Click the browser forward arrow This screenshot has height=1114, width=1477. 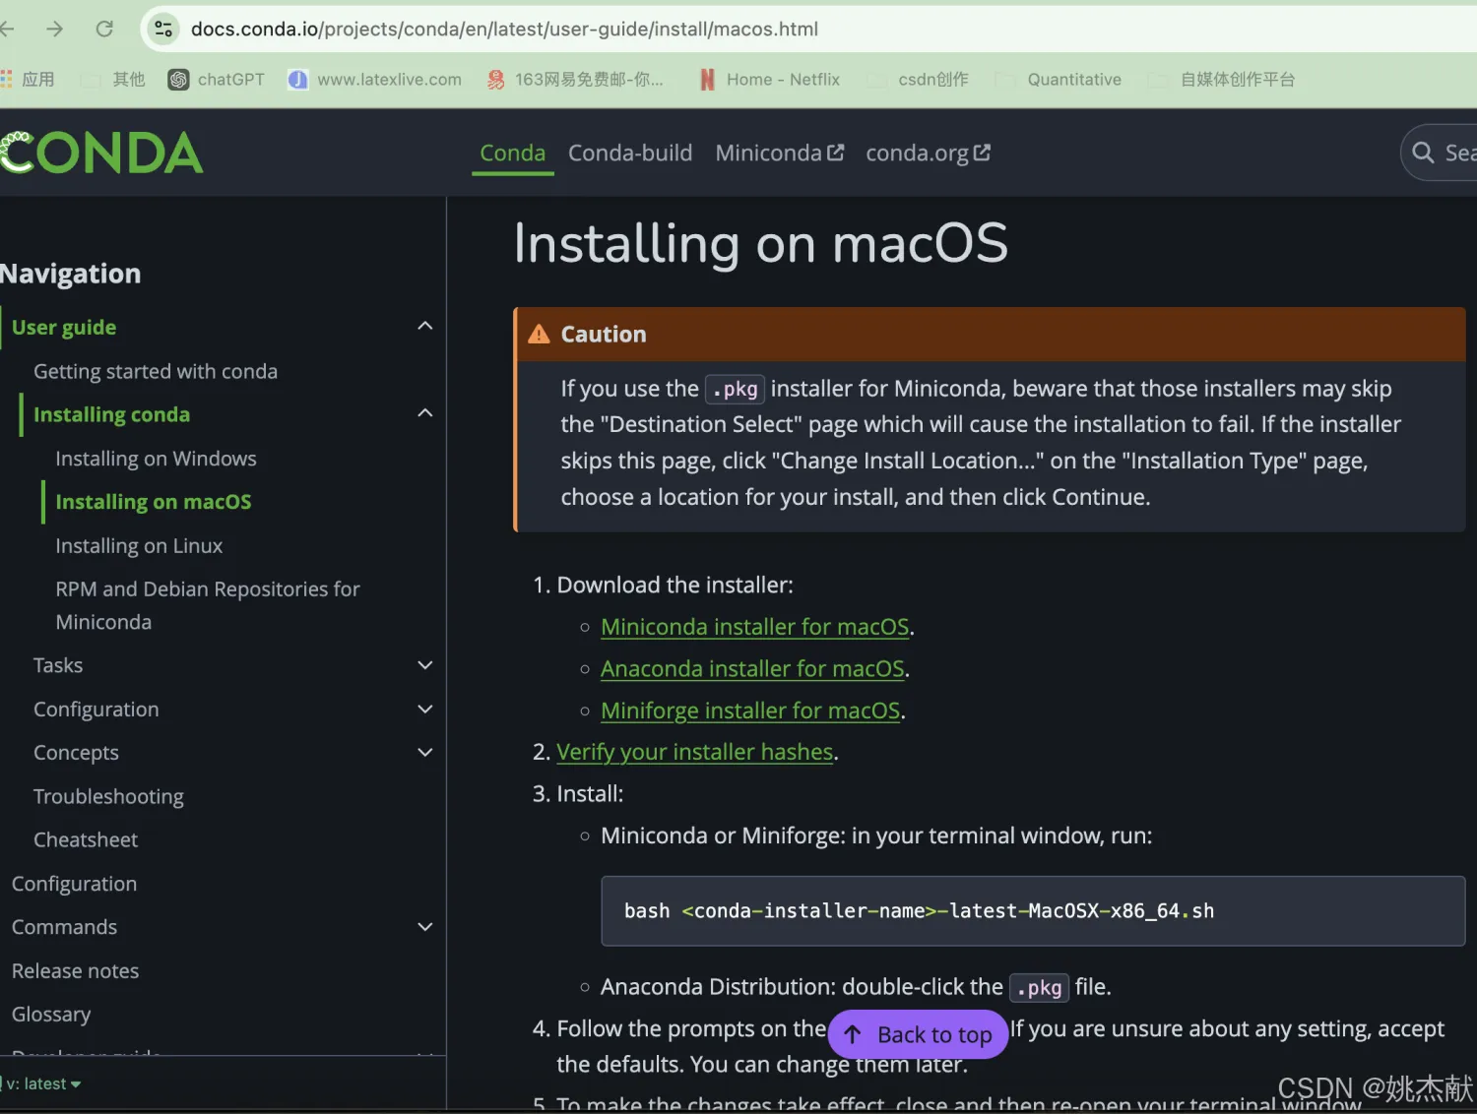click(54, 30)
